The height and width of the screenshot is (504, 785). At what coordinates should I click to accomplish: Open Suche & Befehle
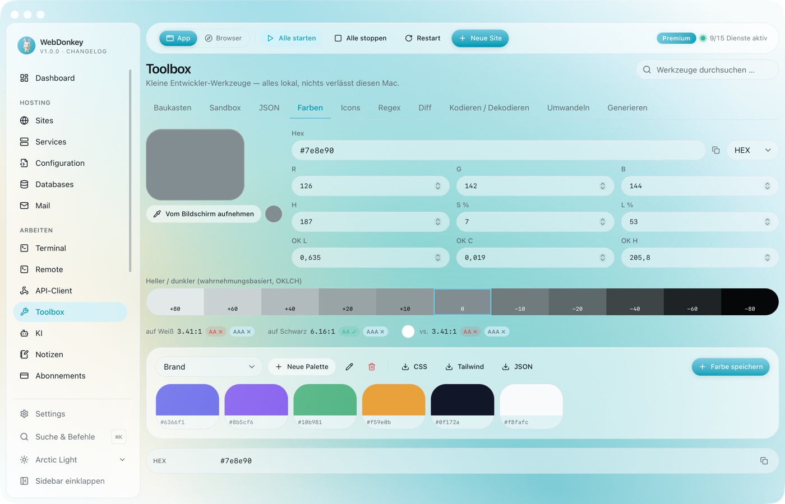click(x=70, y=437)
